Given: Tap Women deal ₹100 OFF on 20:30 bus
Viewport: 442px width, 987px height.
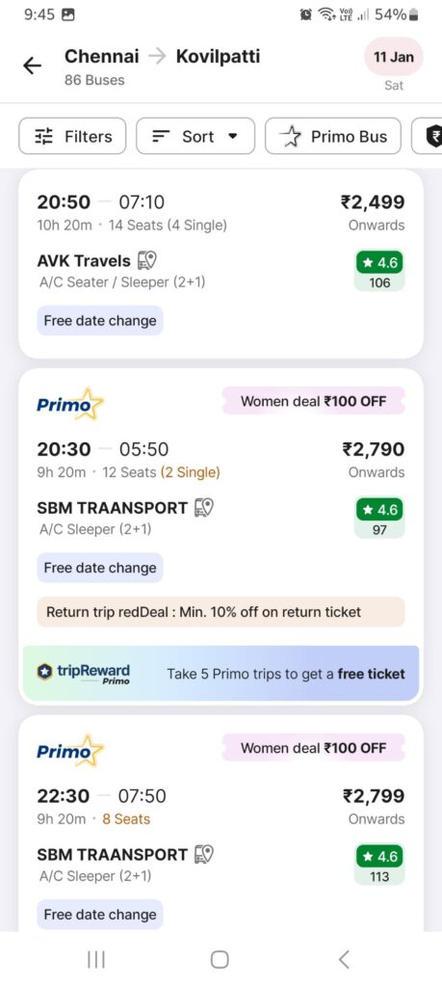Looking at the screenshot, I should (x=313, y=401).
